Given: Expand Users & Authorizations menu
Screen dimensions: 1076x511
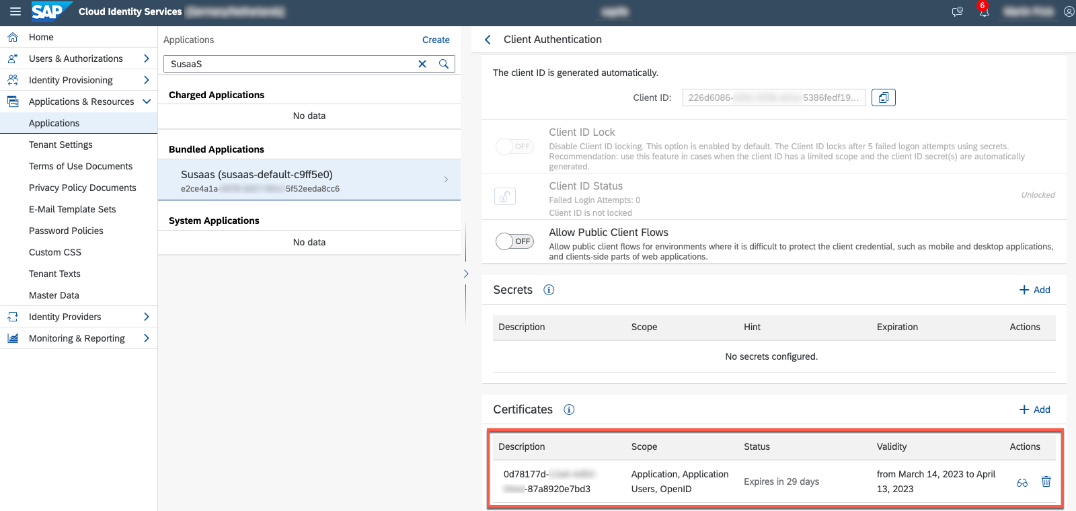Looking at the screenshot, I should 146,58.
